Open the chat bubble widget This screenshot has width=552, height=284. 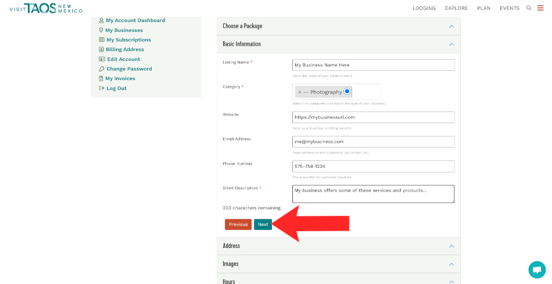pyautogui.click(x=537, y=269)
